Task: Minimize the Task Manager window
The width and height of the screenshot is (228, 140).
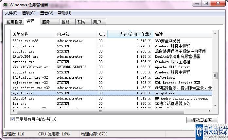Action: point(197,3)
